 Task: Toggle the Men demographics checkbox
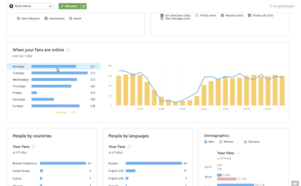point(206,142)
